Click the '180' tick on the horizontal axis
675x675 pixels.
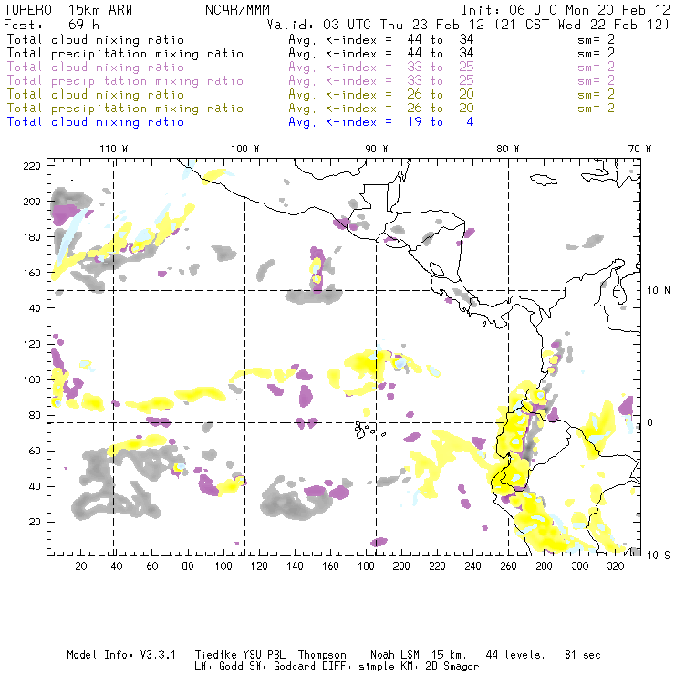coord(366,566)
